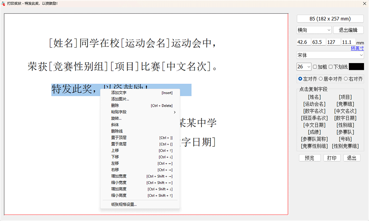Select 右对齐 alignment radio button
Viewport: 369px width, 221px height.
[x=346, y=79]
